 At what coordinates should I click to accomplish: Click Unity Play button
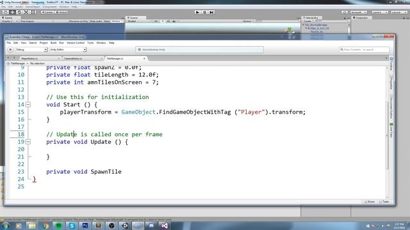tap(198, 12)
